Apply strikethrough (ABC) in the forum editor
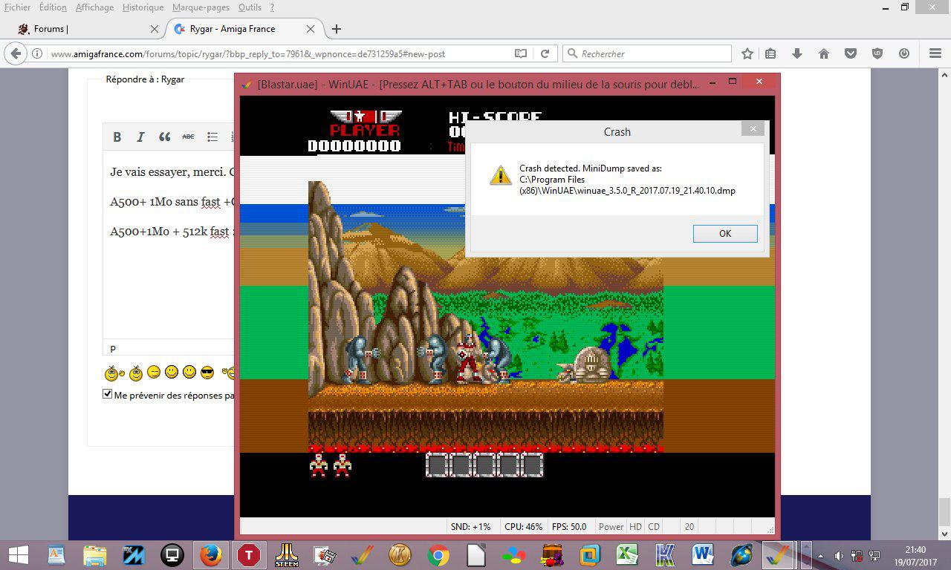The width and height of the screenshot is (951, 570). pos(188,137)
